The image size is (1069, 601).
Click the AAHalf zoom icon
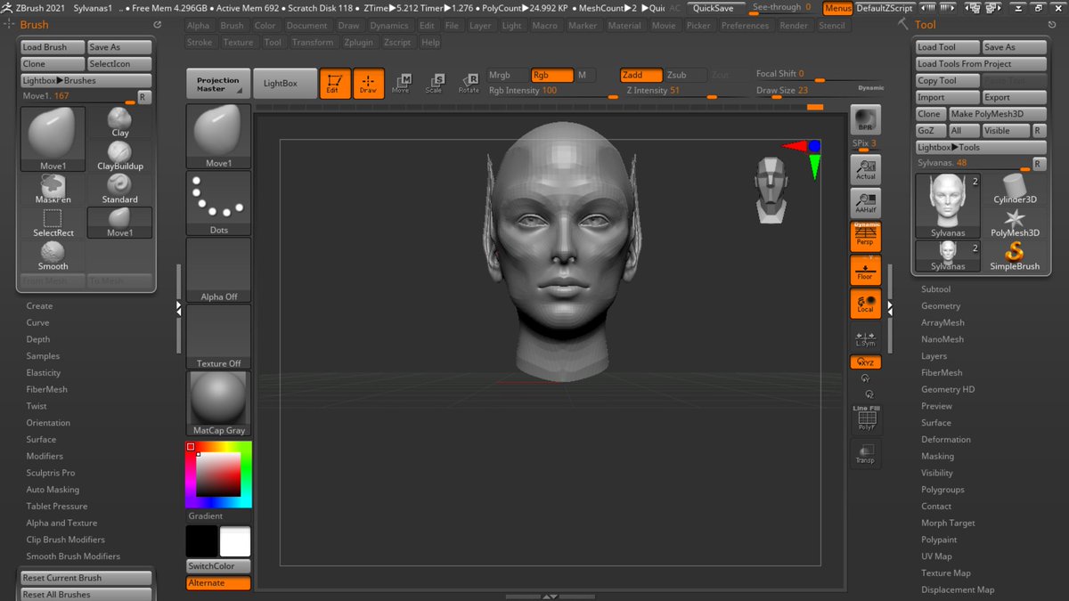(x=866, y=203)
